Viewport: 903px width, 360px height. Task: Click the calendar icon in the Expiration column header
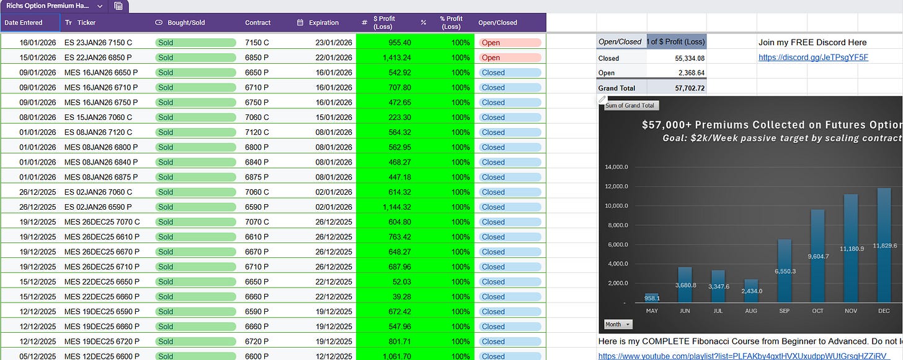point(301,22)
